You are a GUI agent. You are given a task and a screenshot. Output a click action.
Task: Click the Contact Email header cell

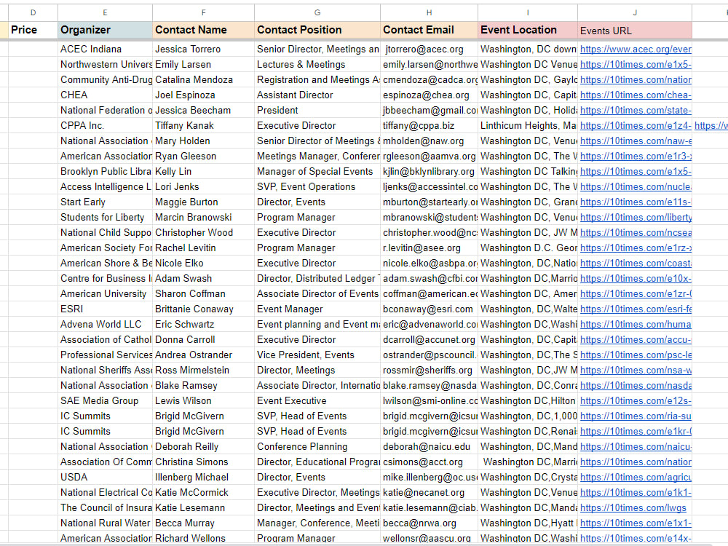pyautogui.click(x=429, y=30)
